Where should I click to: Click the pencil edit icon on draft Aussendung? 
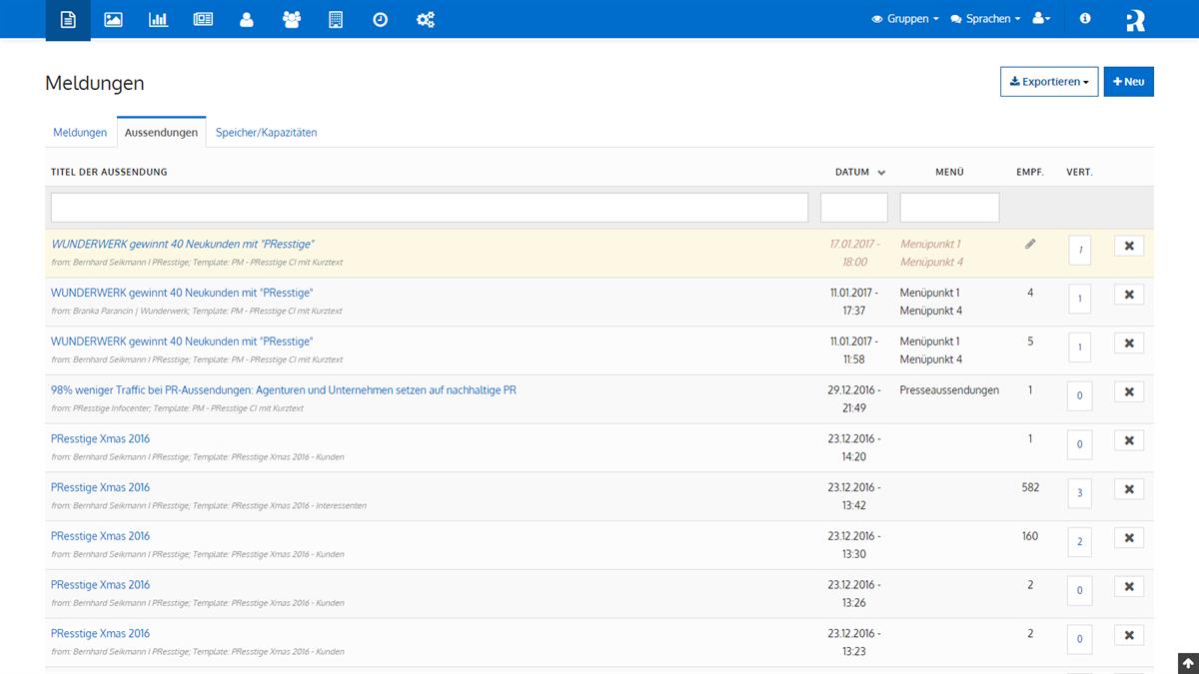1030,244
